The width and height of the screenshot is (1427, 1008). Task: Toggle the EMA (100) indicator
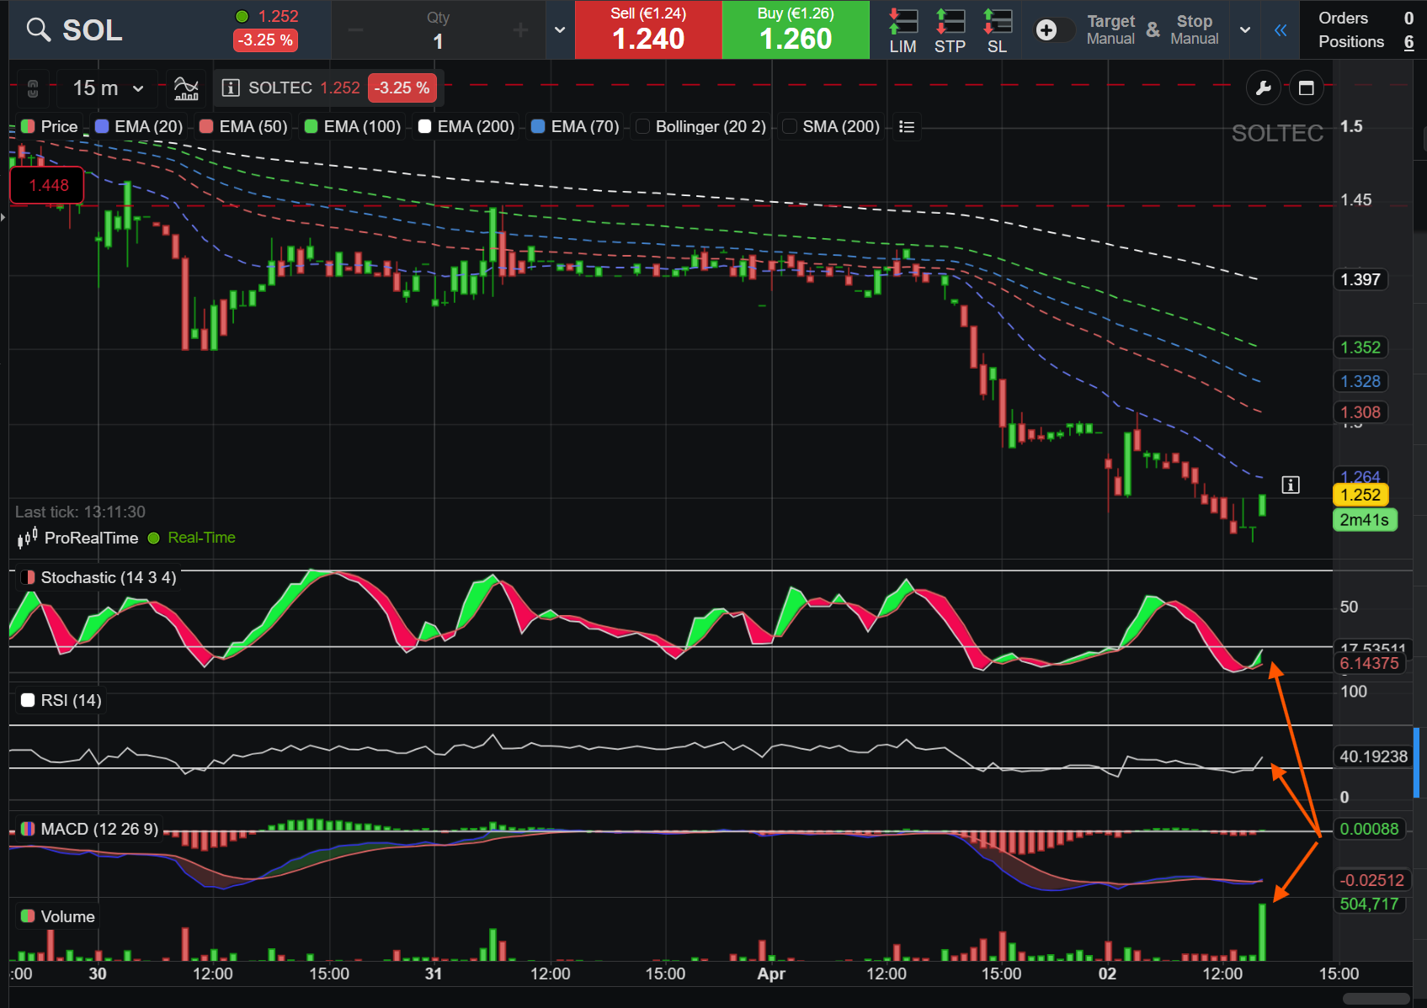[x=352, y=126]
